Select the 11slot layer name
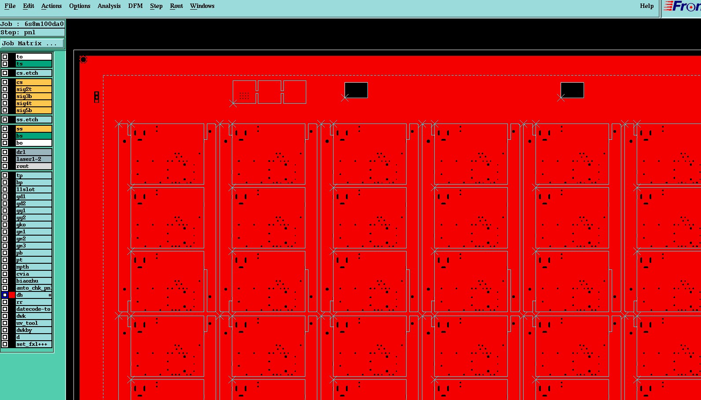Viewport: 701px width, 400px height. pos(34,189)
